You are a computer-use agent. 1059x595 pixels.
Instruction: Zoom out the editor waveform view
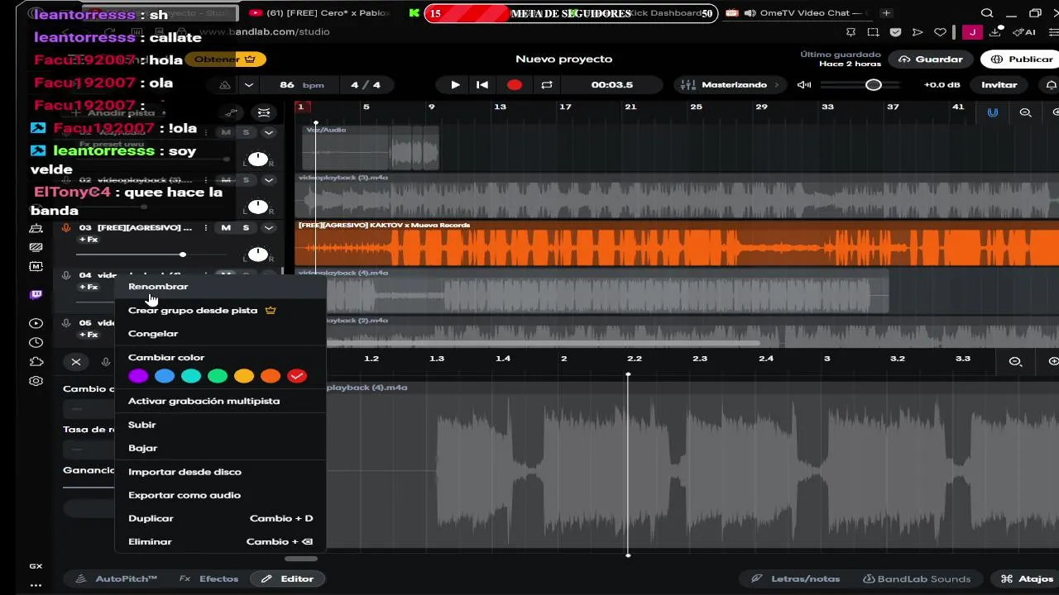point(1016,362)
